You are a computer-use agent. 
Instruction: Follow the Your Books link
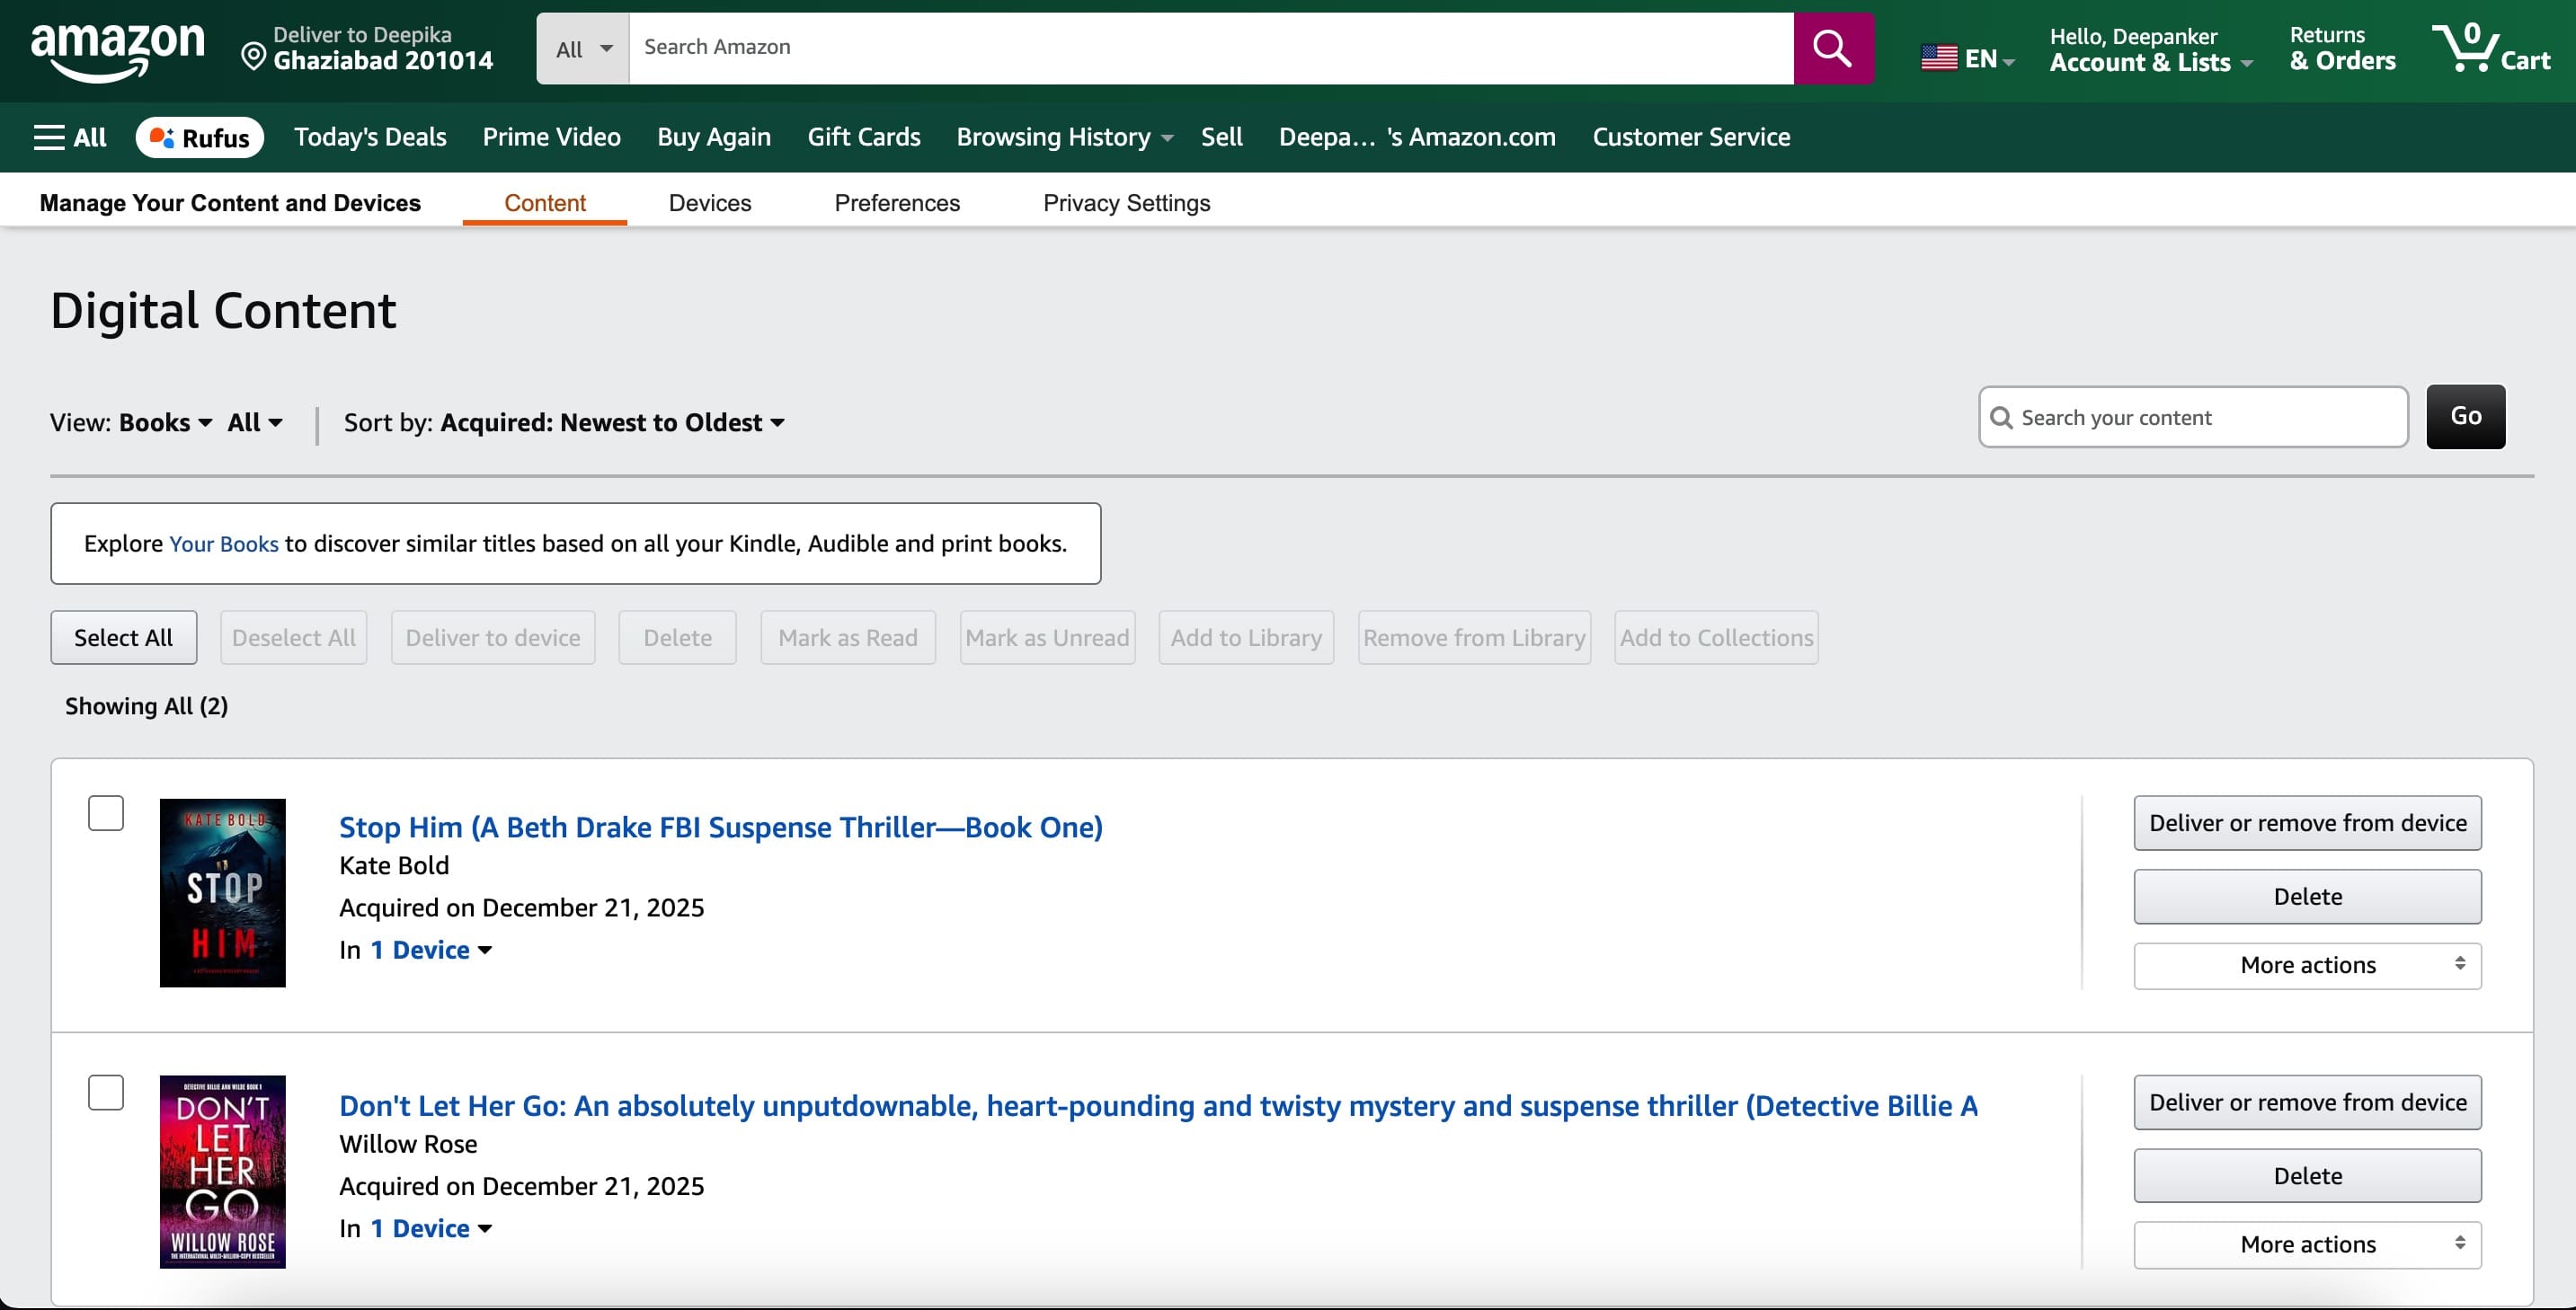[223, 544]
